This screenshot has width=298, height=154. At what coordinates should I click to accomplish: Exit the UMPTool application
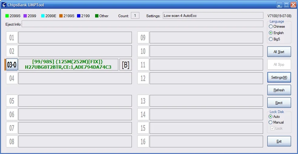pyautogui.click(x=279, y=141)
